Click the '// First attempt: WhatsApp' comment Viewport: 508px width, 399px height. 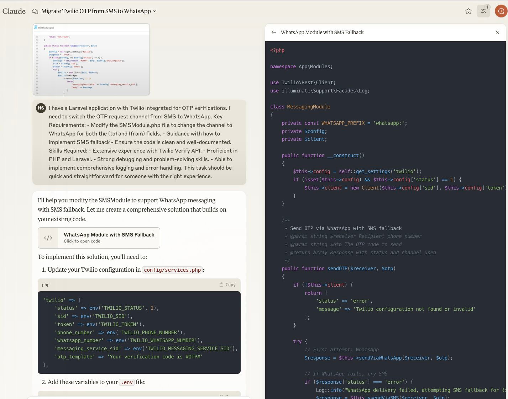pyautogui.click(x=342, y=350)
